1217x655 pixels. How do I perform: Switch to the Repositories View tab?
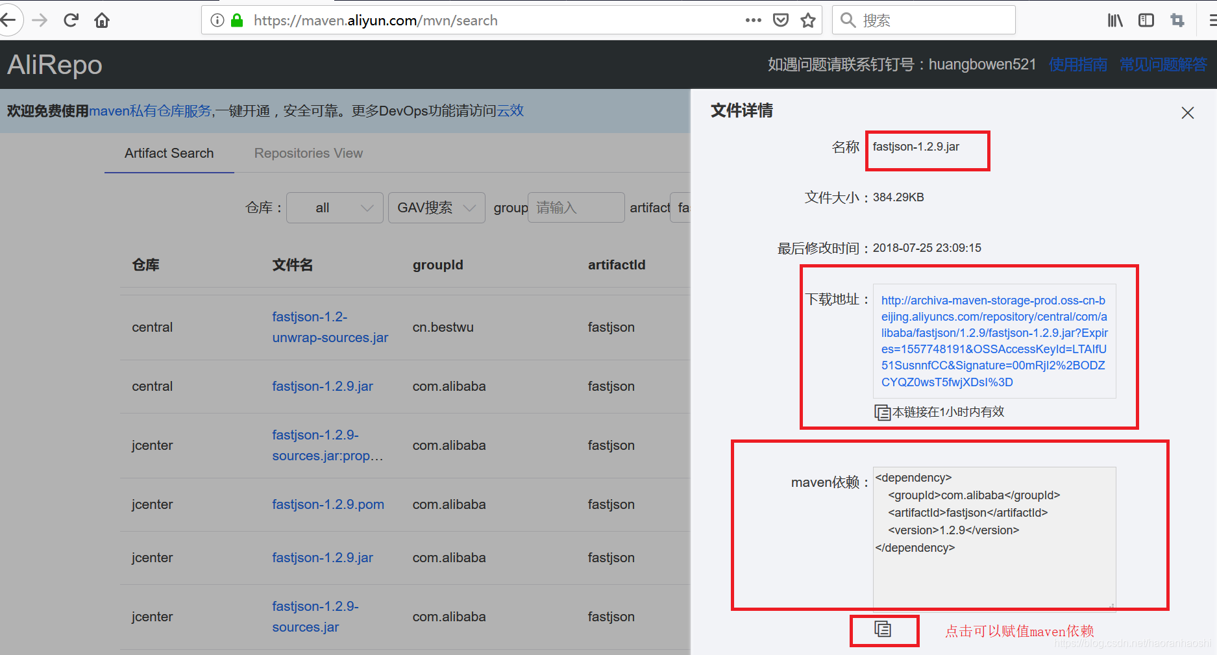click(308, 153)
